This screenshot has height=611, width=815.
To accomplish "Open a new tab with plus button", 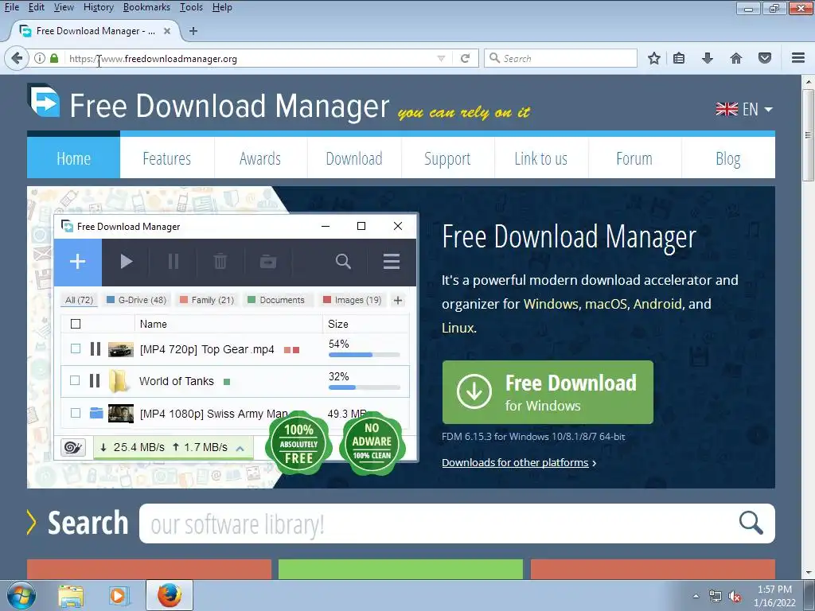I will tap(193, 31).
